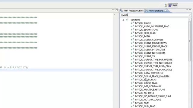The image size is (193, 108).
Task: Select MYSQLI_NOT_NULL_FLAG constant
Action: (148, 100)
